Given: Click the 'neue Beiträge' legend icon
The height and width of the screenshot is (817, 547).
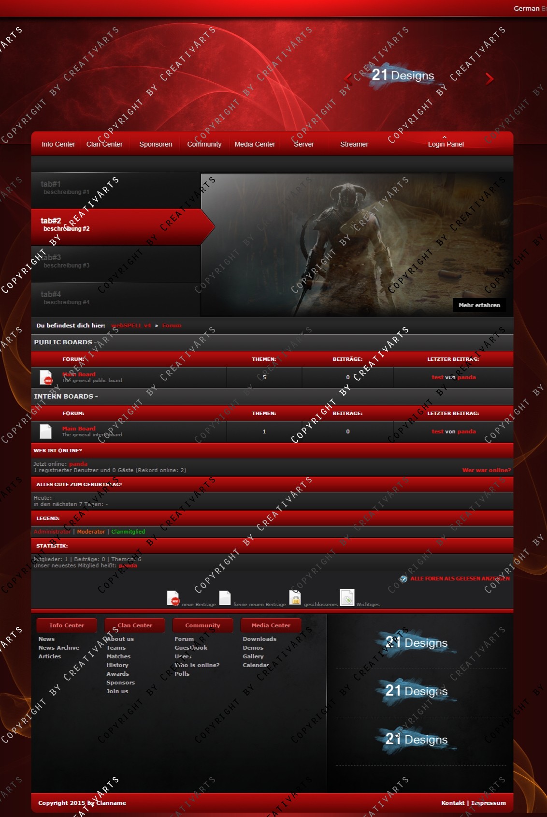Looking at the screenshot, I should pos(173,598).
